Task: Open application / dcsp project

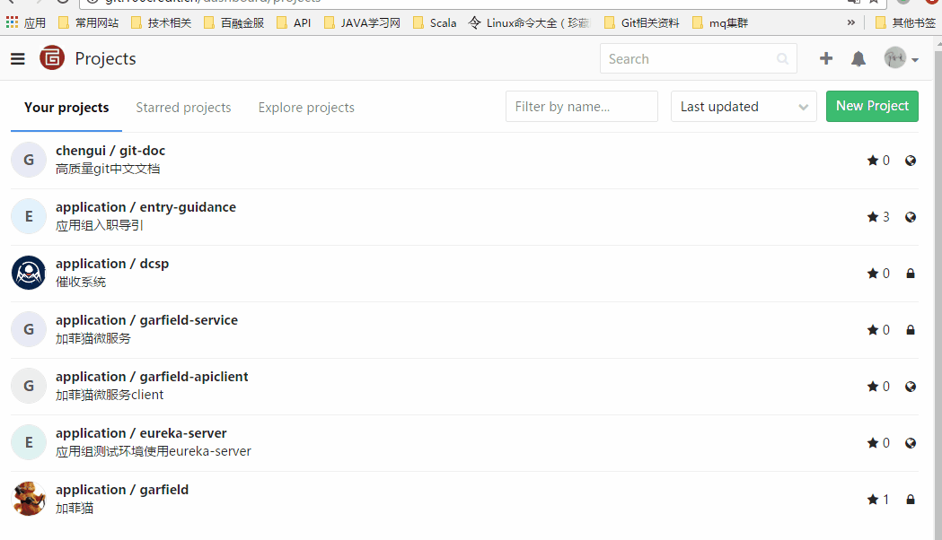Action: (112, 264)
